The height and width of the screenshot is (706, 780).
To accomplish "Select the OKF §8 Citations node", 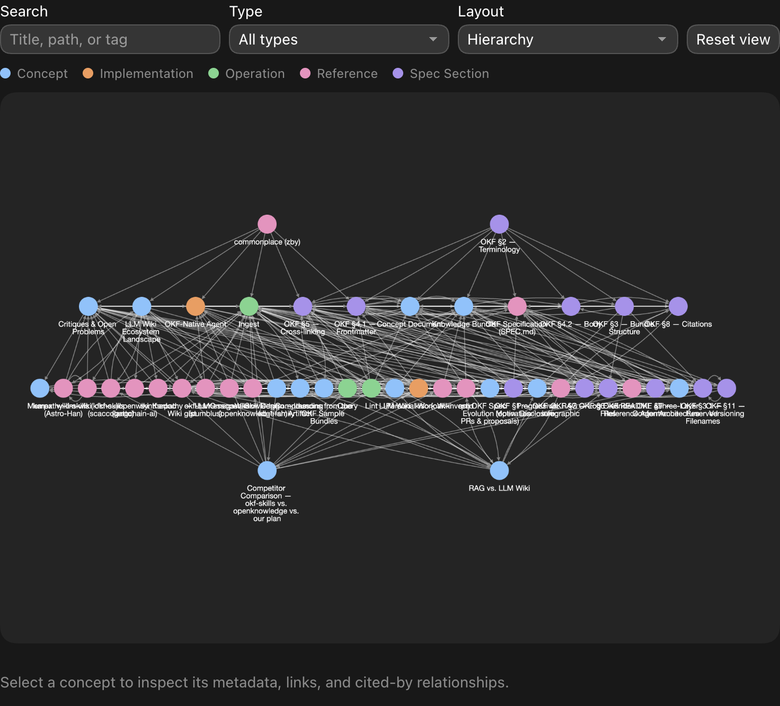I will coord(678,306).
